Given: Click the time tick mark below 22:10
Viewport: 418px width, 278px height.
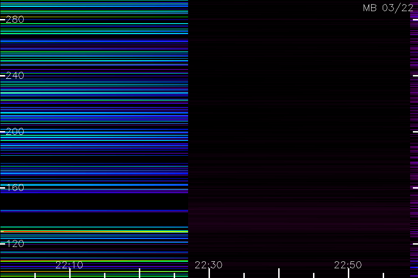Looking at the screenshot, I should 70,273.
